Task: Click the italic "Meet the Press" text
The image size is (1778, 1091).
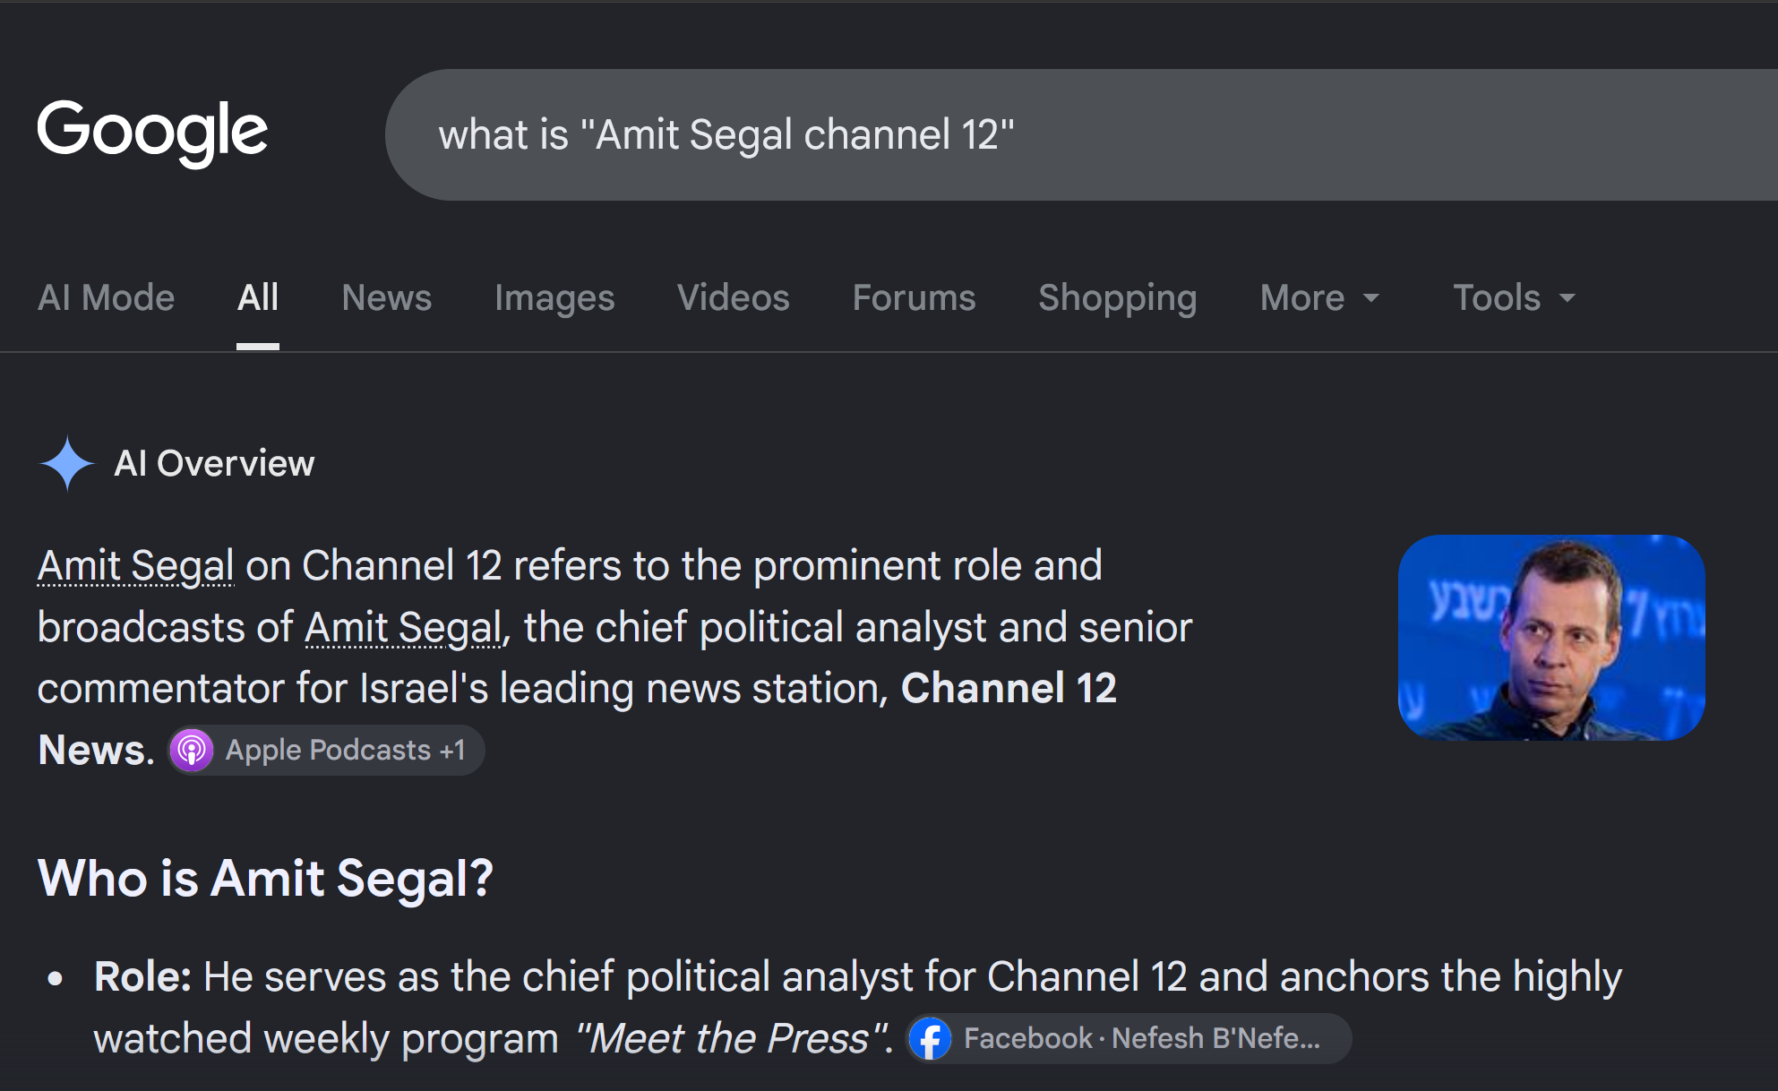Action: pos(733,1039)
